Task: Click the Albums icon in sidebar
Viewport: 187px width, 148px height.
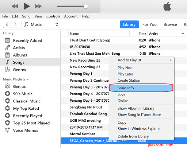Action: 7,55
